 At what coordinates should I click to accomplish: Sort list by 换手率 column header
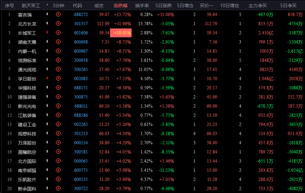coord(142,6)
